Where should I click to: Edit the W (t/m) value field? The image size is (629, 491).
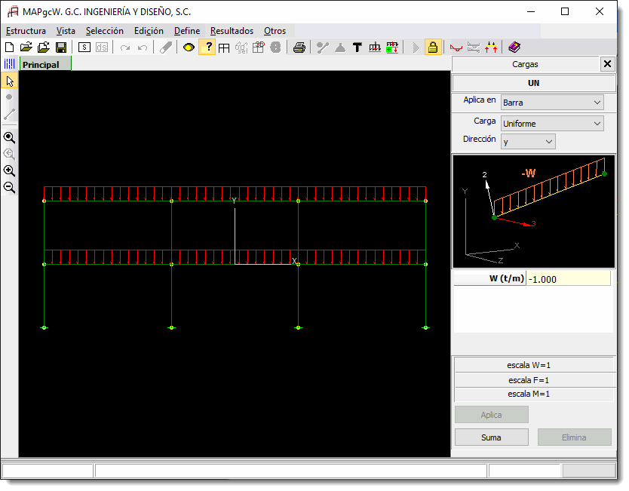tap(568, 279)
